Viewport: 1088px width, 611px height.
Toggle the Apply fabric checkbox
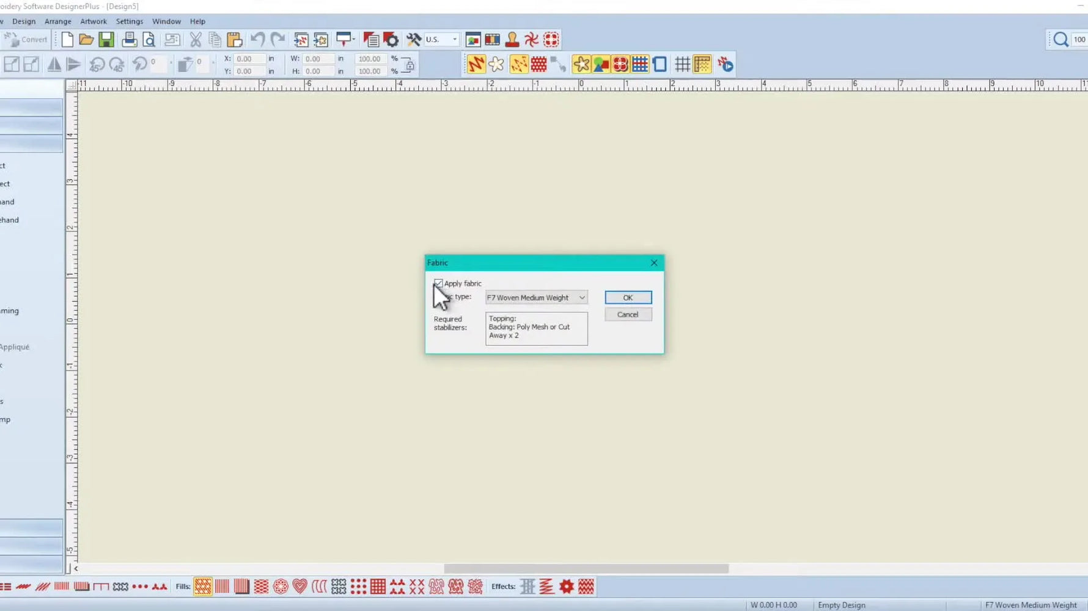tap(438, 283)
